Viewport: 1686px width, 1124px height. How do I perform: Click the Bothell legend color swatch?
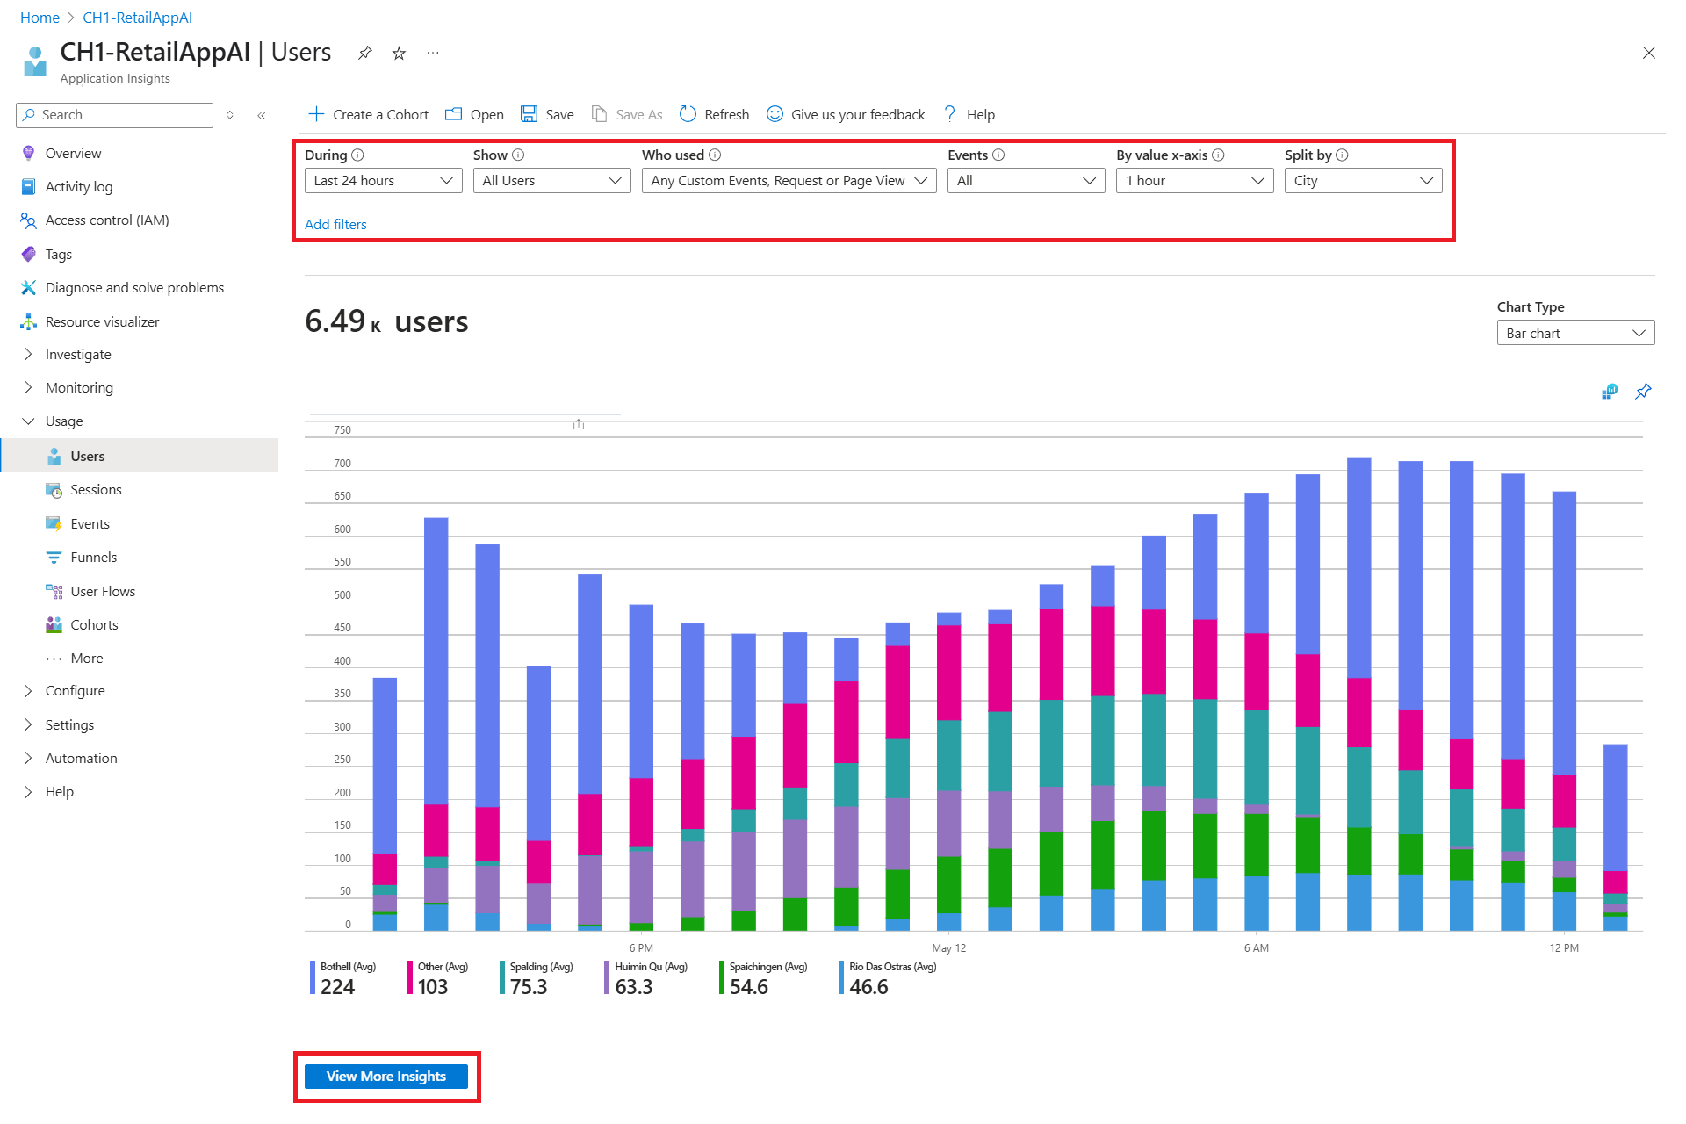pyautogui.click(x=313, y=978)
